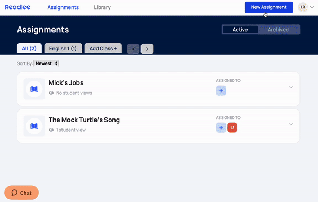Click the plus icon to assign Mick's Jobs
Screen dimensions: 318x202
pyautogui.click(x=221, y=90)
